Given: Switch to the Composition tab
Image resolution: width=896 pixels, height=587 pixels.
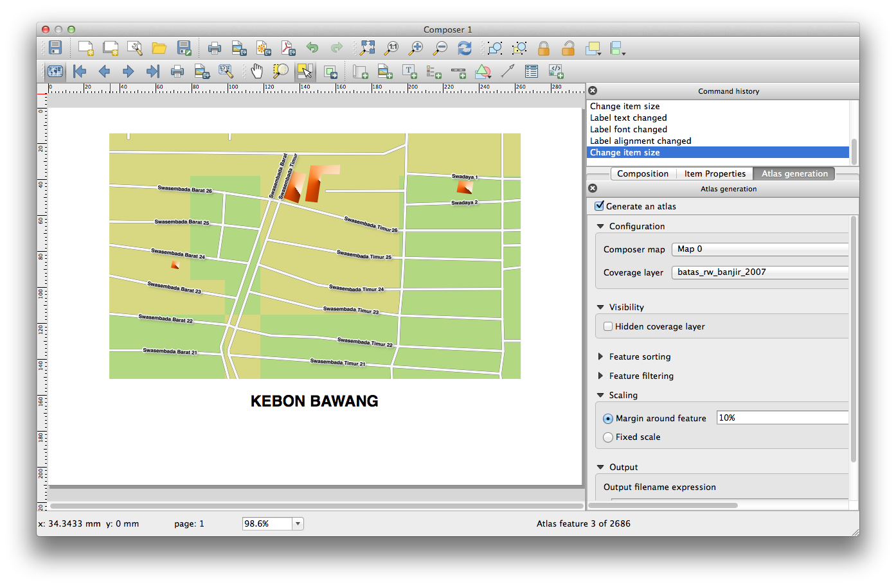Looking at the screenshot, I should click(x=642, y=173).
